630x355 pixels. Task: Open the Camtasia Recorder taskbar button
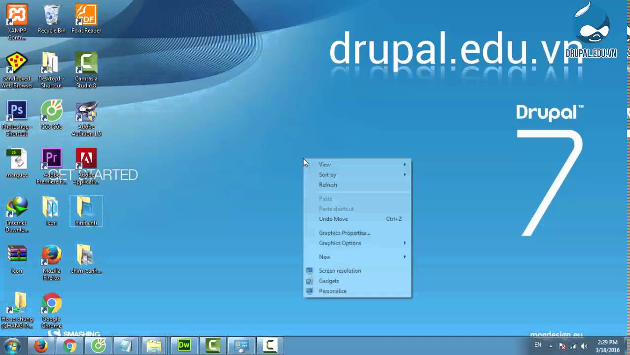270,346
